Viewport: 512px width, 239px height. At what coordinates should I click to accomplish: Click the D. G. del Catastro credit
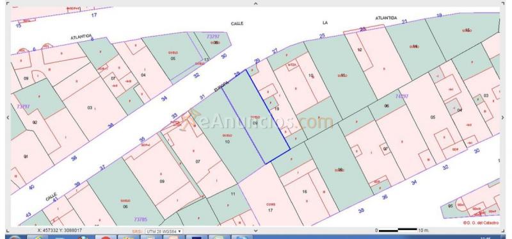[x=481, y=222]
